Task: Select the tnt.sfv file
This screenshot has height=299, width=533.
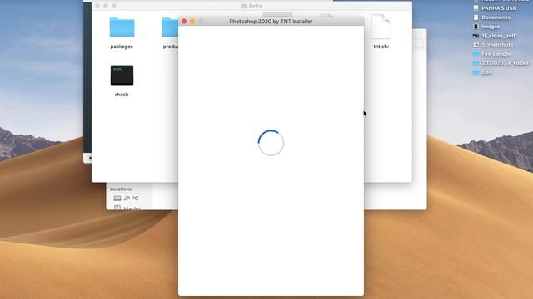Action: pos(381,27)
